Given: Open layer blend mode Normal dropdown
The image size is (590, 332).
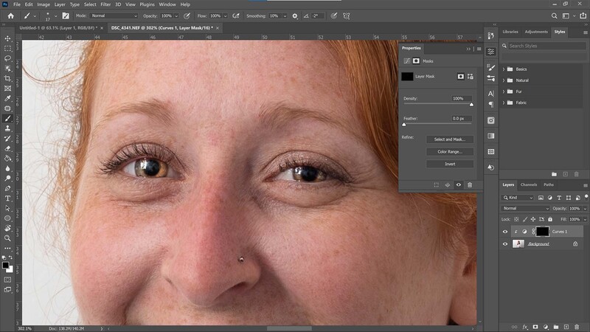Looking at the screenshot, I should tap(525, 208).
